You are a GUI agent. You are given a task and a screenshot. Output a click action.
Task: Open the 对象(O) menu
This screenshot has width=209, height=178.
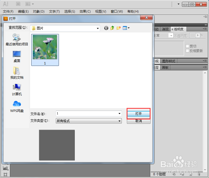pyautogui.click(x=39, y=12)
